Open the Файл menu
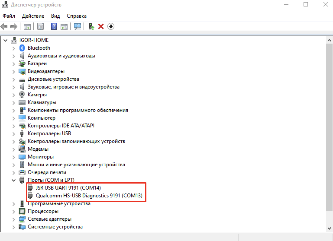333x241 pixels. tap(9, 16)
